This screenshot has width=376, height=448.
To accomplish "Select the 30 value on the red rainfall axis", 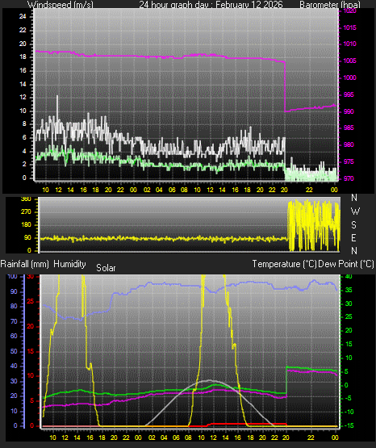I will click(x=31, y=277).
